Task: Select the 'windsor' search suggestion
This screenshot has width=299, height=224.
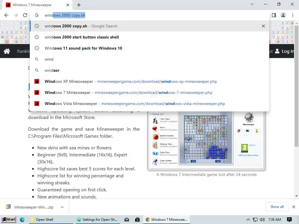Action: (x=149, y=70)
